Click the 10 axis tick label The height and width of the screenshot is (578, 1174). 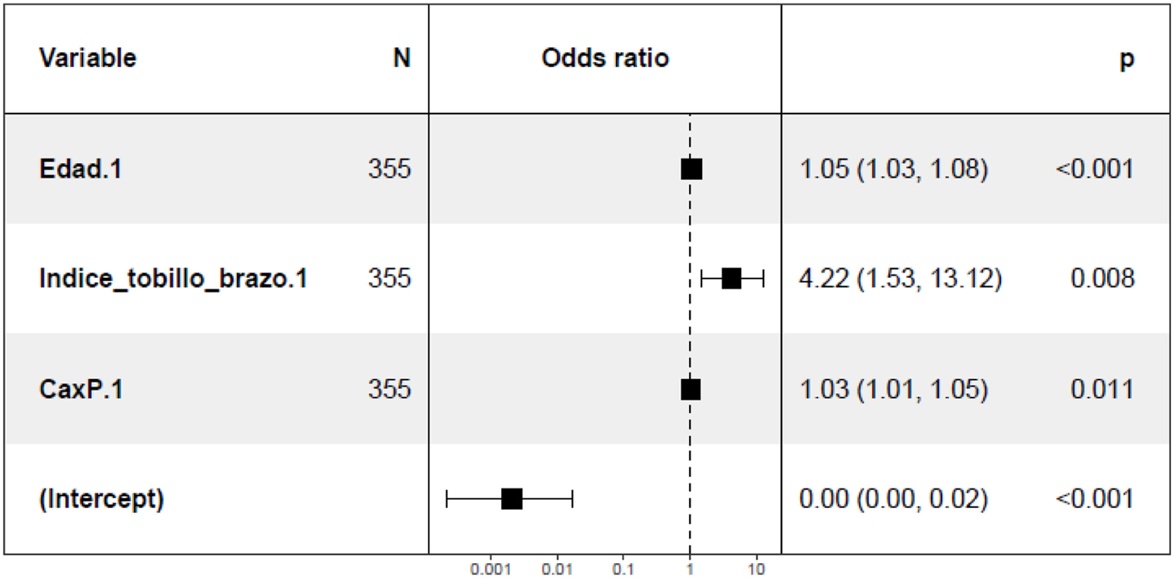coord(756,570)
